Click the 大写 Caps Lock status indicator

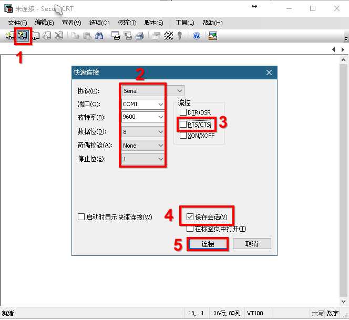click(x=317, y=313)
